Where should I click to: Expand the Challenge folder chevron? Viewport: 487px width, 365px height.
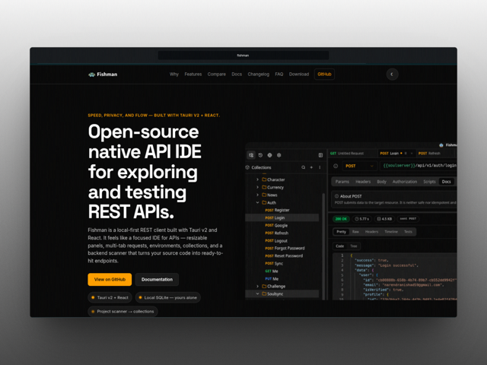point(257,286)
